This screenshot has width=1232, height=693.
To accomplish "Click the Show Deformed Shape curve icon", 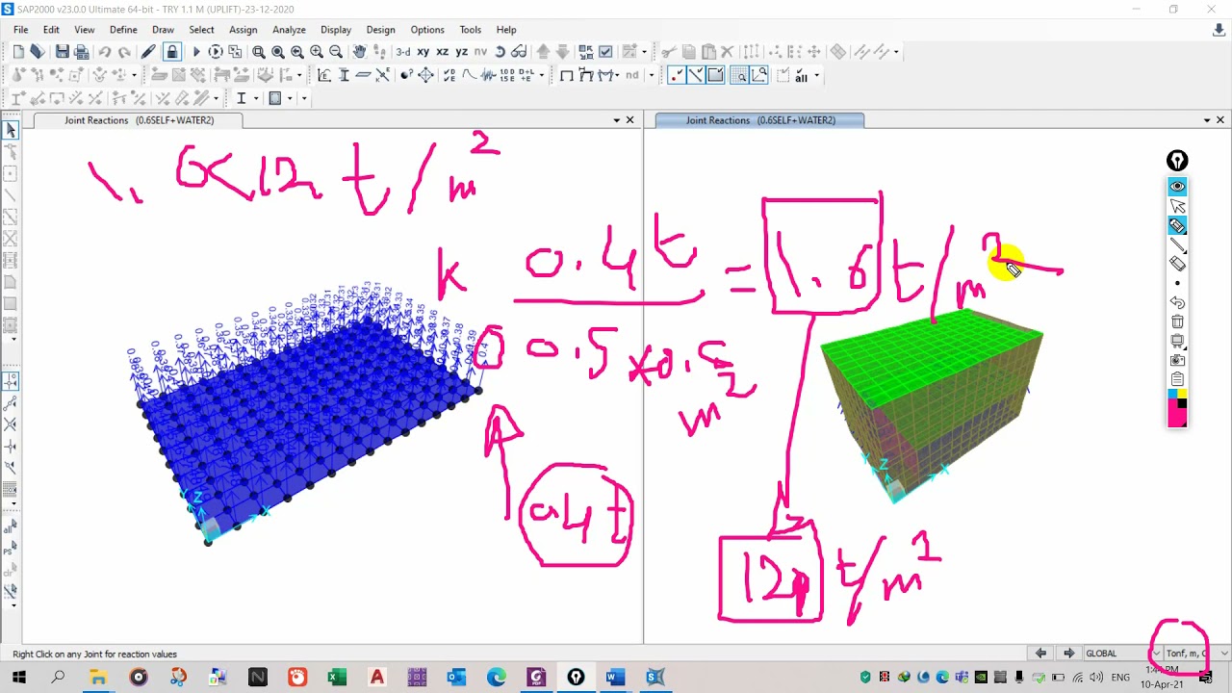I will click(469, 74).
